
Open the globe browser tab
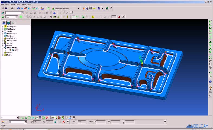[x=8, y=23]
